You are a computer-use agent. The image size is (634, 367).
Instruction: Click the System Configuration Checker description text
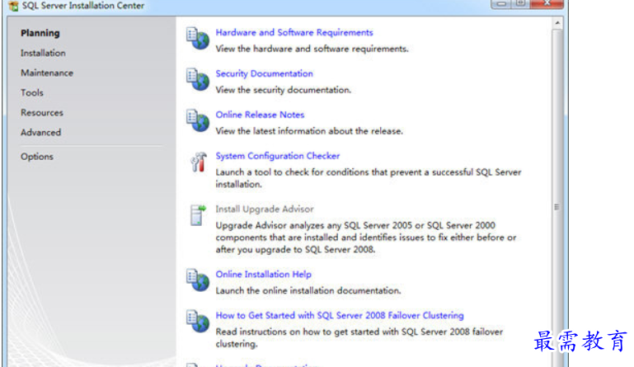[x=369, y=178]
